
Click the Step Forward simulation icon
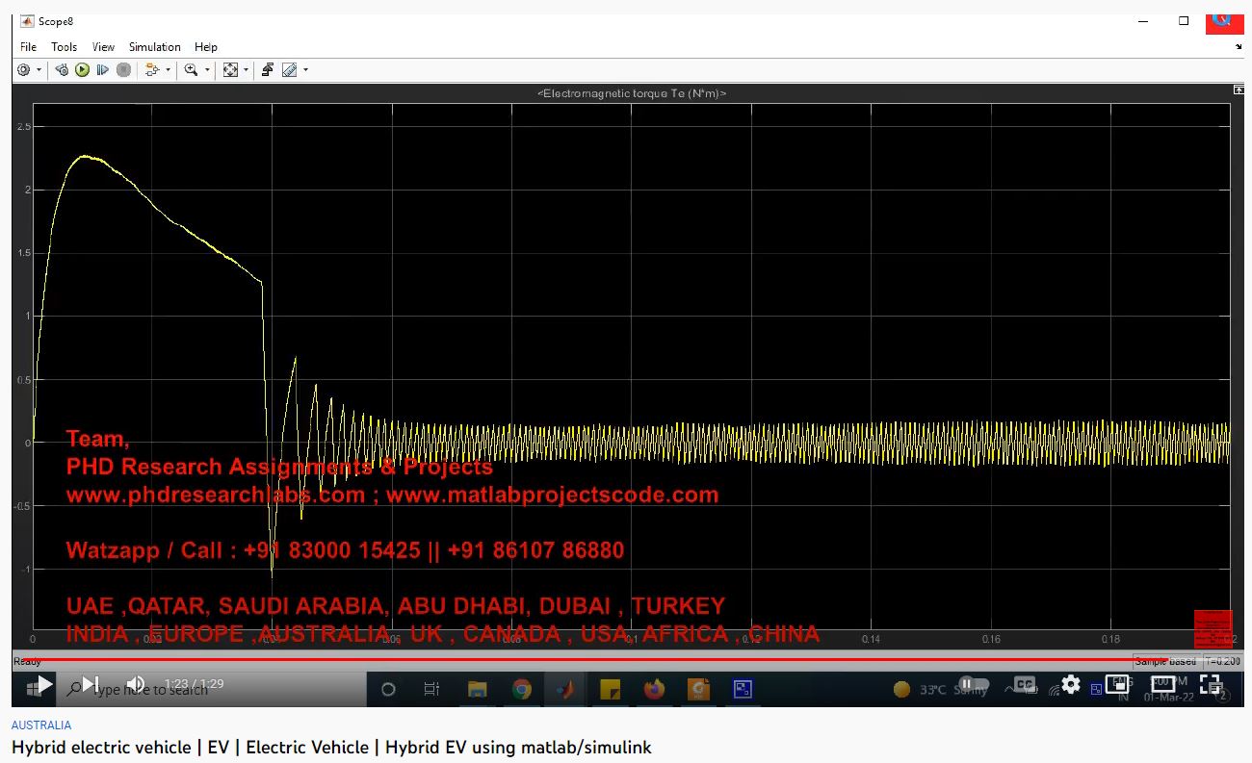pos(102,70)
